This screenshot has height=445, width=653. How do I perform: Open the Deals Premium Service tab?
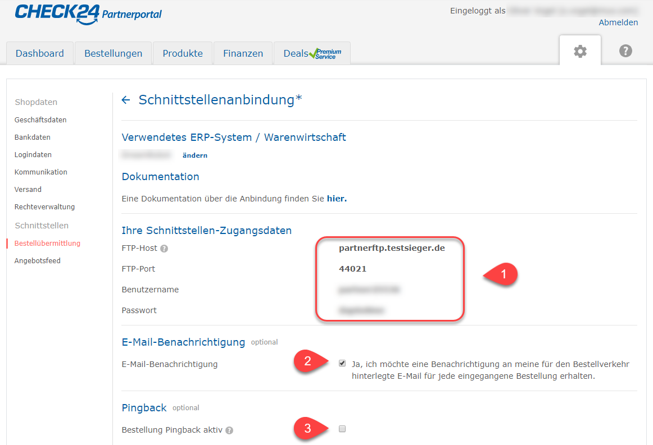(312, 54)
